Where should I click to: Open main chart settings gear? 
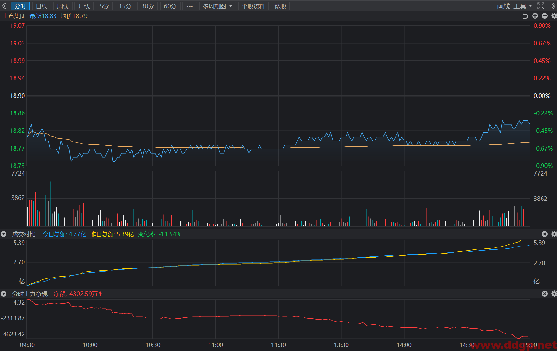[x=554, y=16]
